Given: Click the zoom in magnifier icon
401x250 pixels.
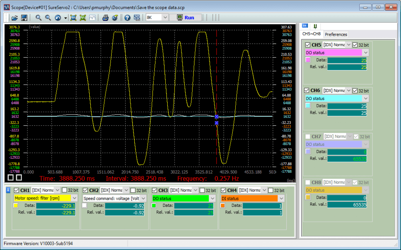Looking at the screenshot, I should tap(38, 18).
